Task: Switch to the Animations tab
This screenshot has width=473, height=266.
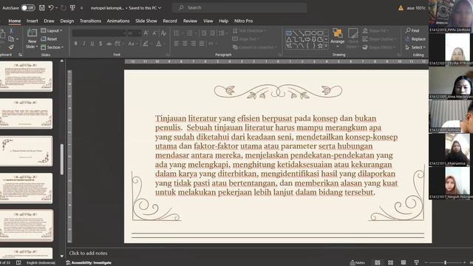Action: [118, 21]
